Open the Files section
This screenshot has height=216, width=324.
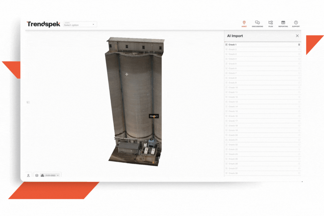click(271, 24)
